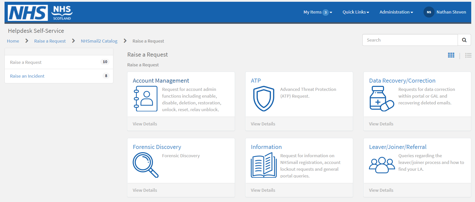Click 'Requests for data correction' description
This screenshot has width=475, height=202.
pyautogui.click(x=427, y=96)
